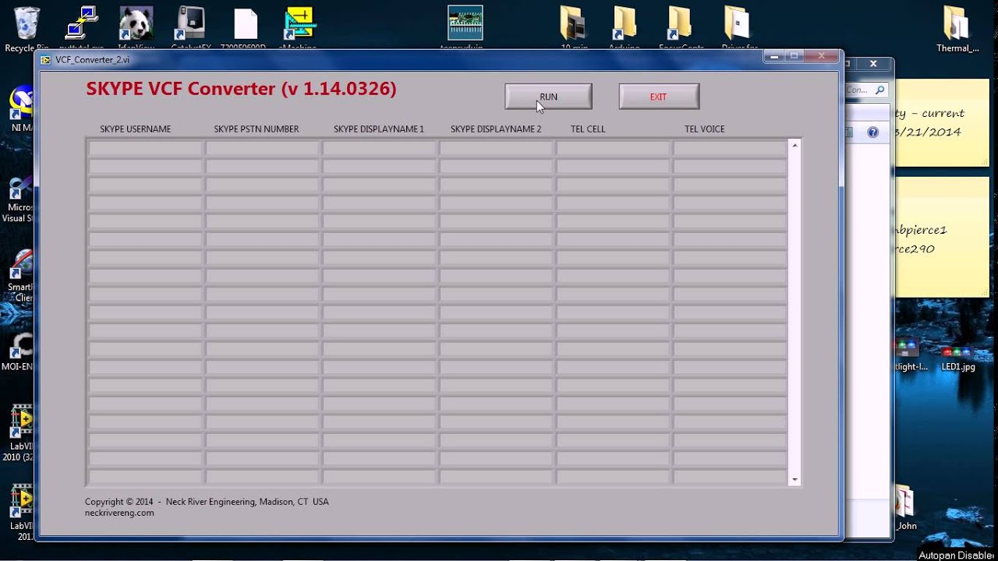Click the SKYPE PSTN NUMBER column header

(x=257, y=129)
